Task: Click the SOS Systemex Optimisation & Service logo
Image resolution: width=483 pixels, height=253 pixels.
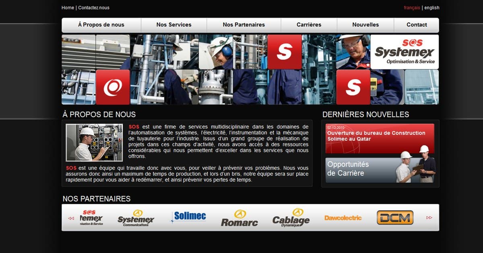Action: (405, 52)
